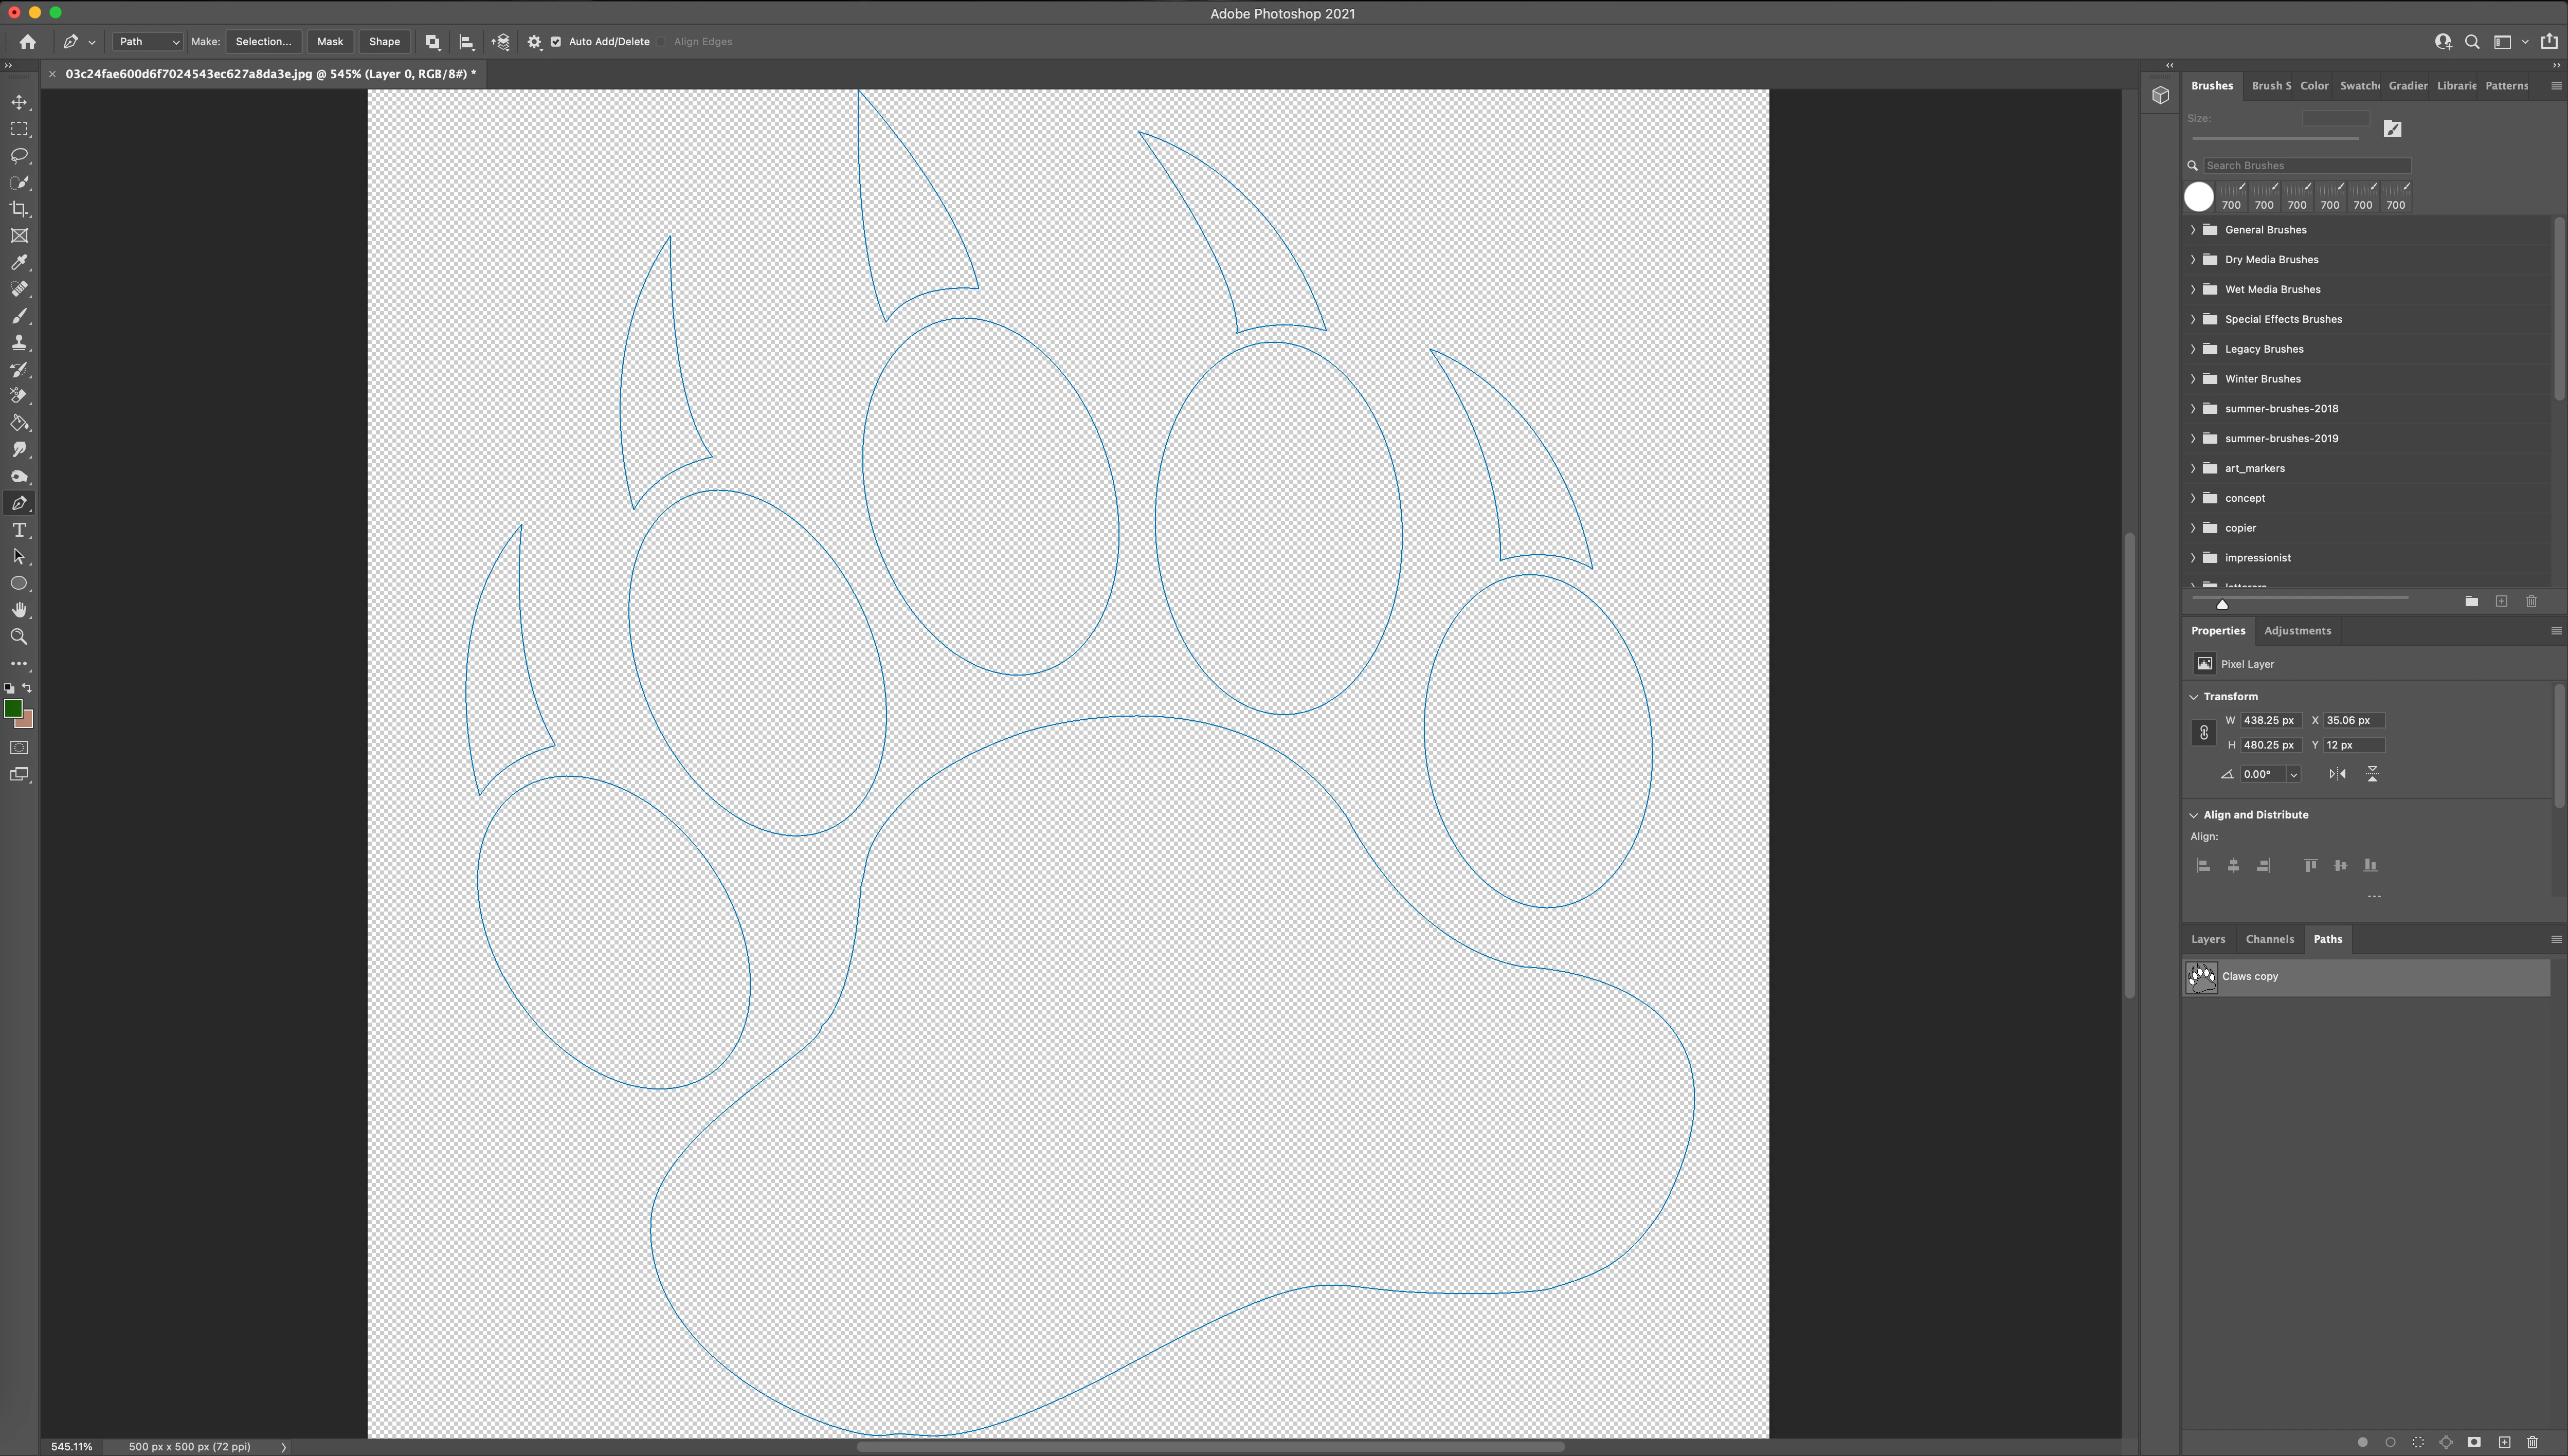Viewport: 2568px width, 1456px height.
Task: Select the Crop tool
Action: coord(19,209)
